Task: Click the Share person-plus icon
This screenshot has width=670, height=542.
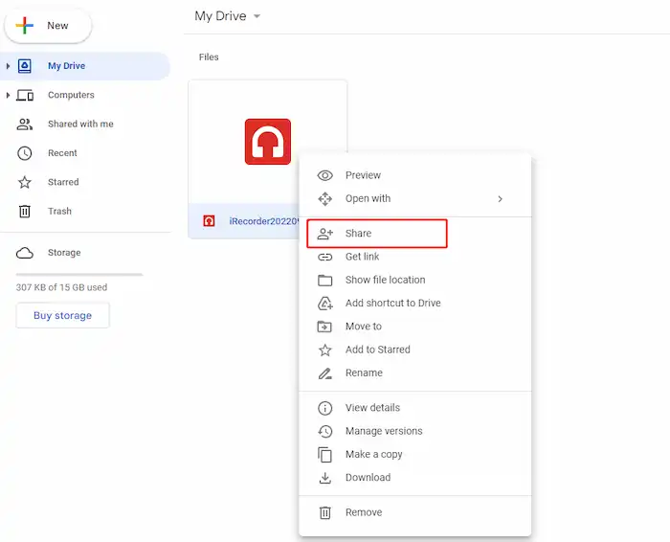Action: point(324,234)
